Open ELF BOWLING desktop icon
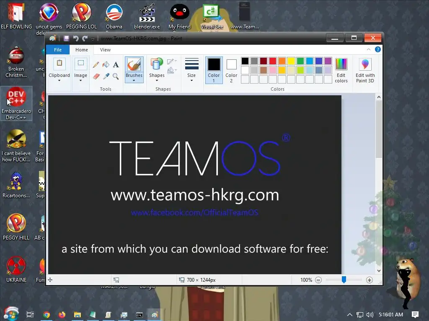This screenshot has height=321, width=429. click(16, 15)
